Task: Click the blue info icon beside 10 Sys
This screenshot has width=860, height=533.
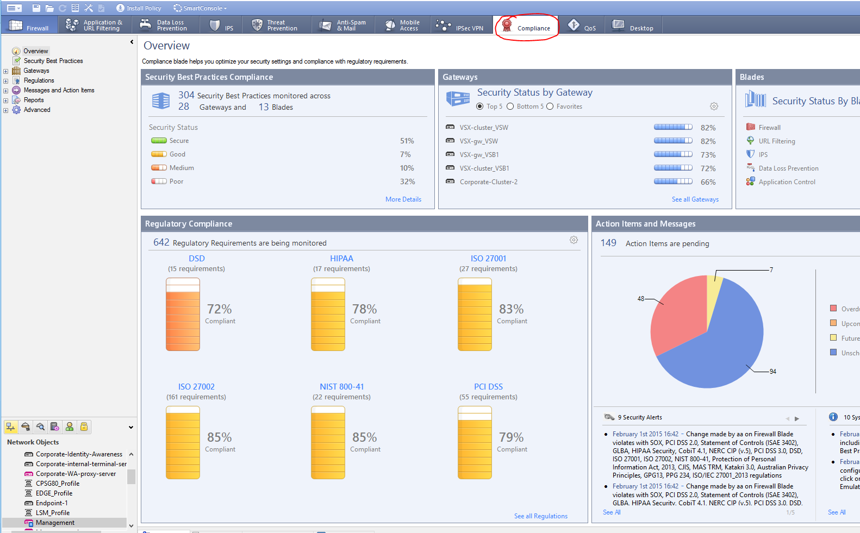Action: (833, 417)
